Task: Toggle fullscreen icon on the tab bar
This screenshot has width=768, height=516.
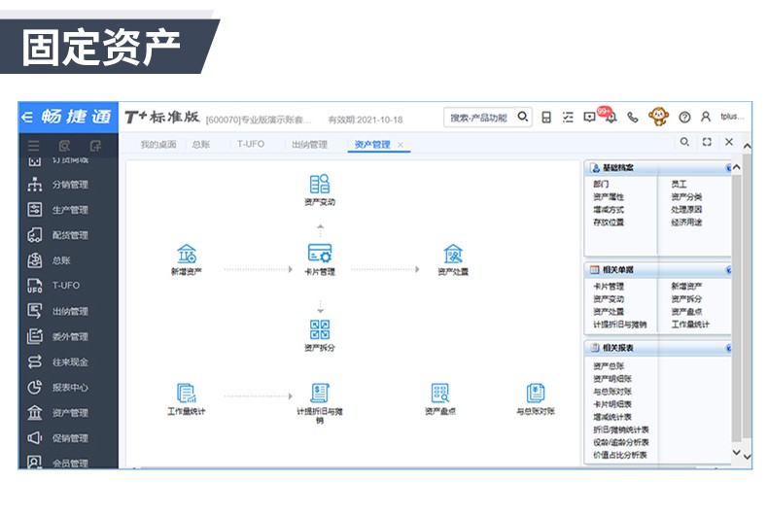Action: tap(707, 142)
